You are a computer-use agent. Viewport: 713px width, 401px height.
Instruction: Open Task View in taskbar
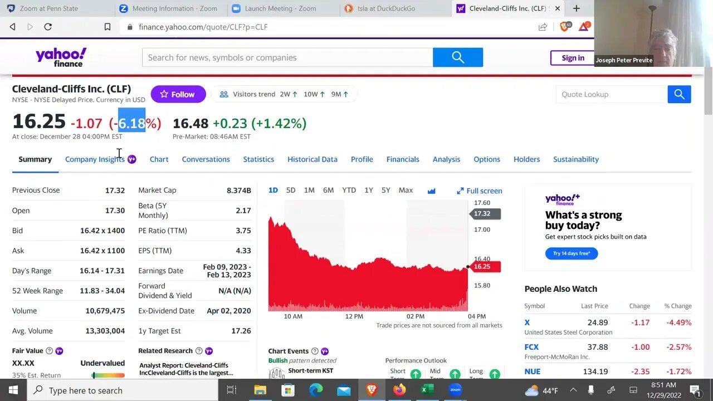(232, 390)
